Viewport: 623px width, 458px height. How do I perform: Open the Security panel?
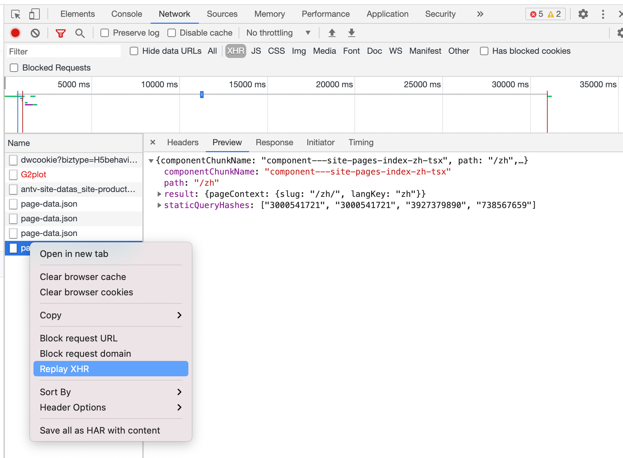click(440, 14)
